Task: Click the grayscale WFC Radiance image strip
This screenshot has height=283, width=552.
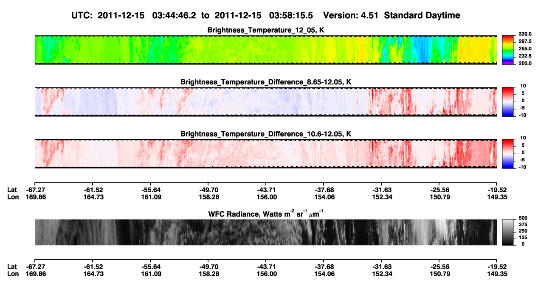Action: click(x=266, y=232)
